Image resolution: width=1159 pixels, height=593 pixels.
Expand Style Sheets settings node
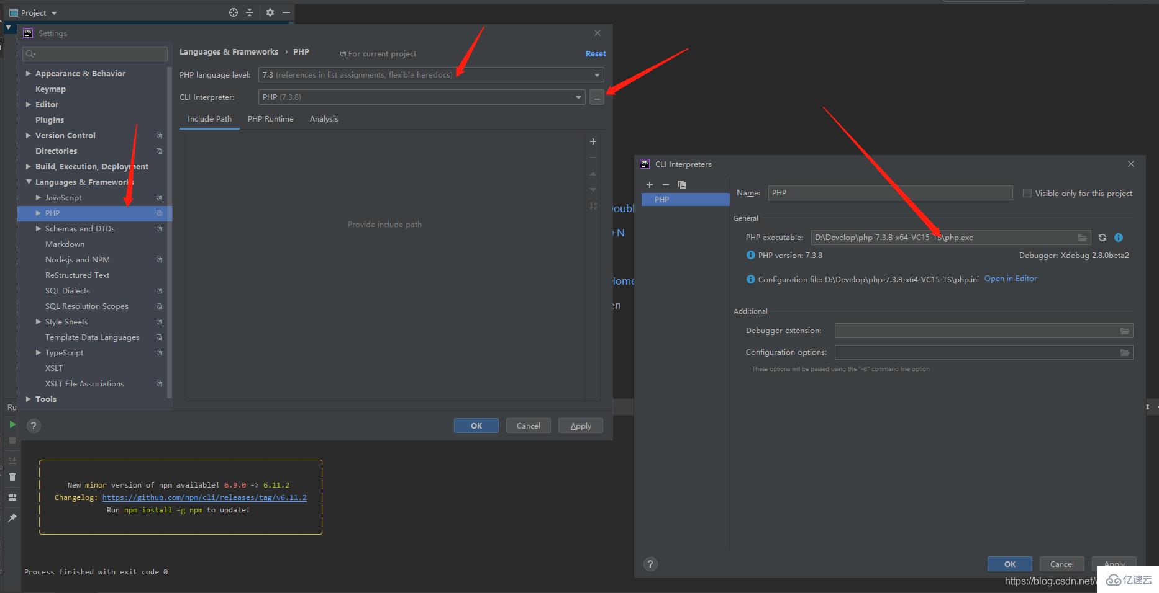coord(39,321)
